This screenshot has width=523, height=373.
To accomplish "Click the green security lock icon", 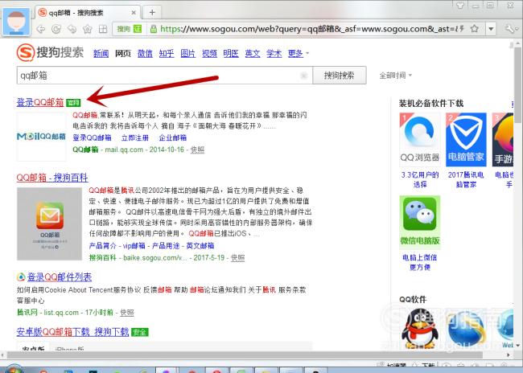I will (154, 29).
